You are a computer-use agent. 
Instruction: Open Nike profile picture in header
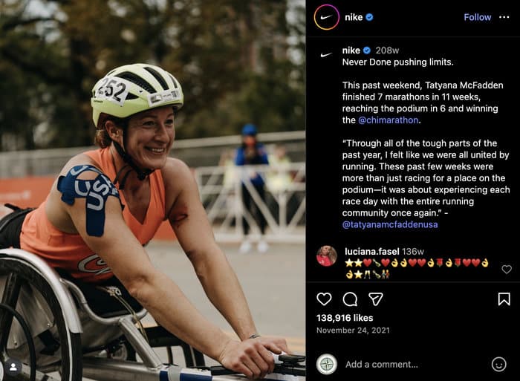tap(326, 17)
